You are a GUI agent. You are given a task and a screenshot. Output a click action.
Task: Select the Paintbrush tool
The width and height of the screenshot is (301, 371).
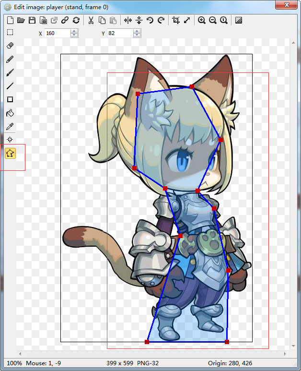[x=10, y=72]
